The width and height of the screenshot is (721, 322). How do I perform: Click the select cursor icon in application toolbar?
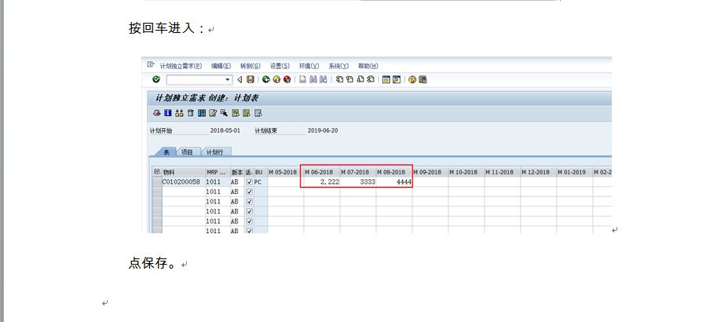pyautogui.click(x=224, y=113)
